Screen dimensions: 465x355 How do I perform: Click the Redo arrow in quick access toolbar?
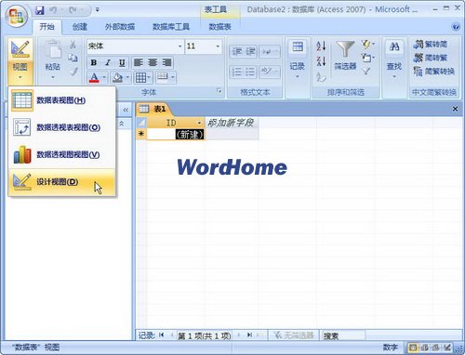(x=73, y=10)
